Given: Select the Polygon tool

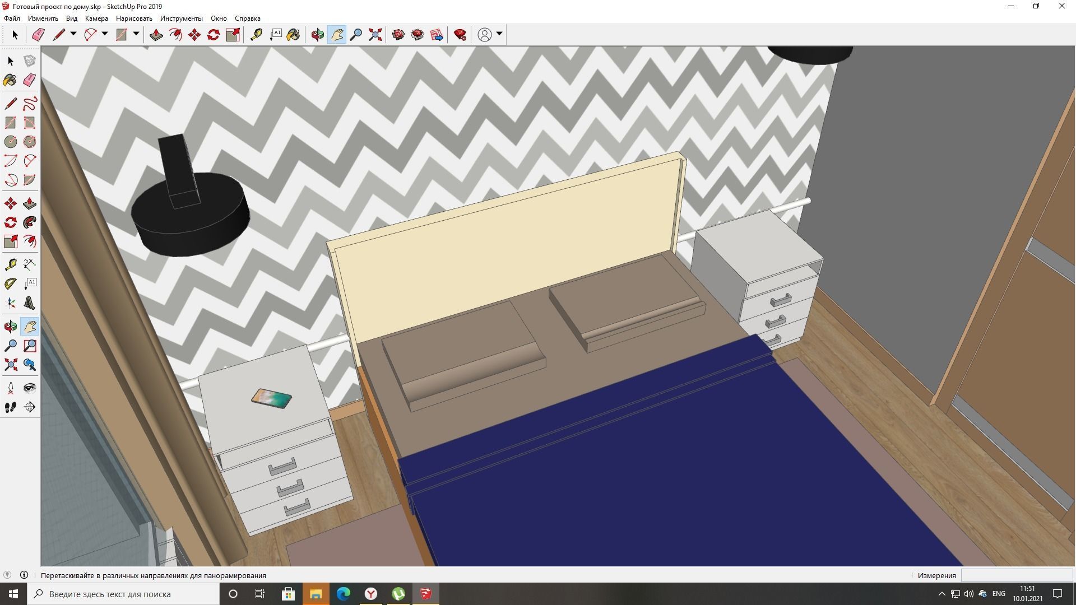Looking at the screenshot, I should [30, 141].
